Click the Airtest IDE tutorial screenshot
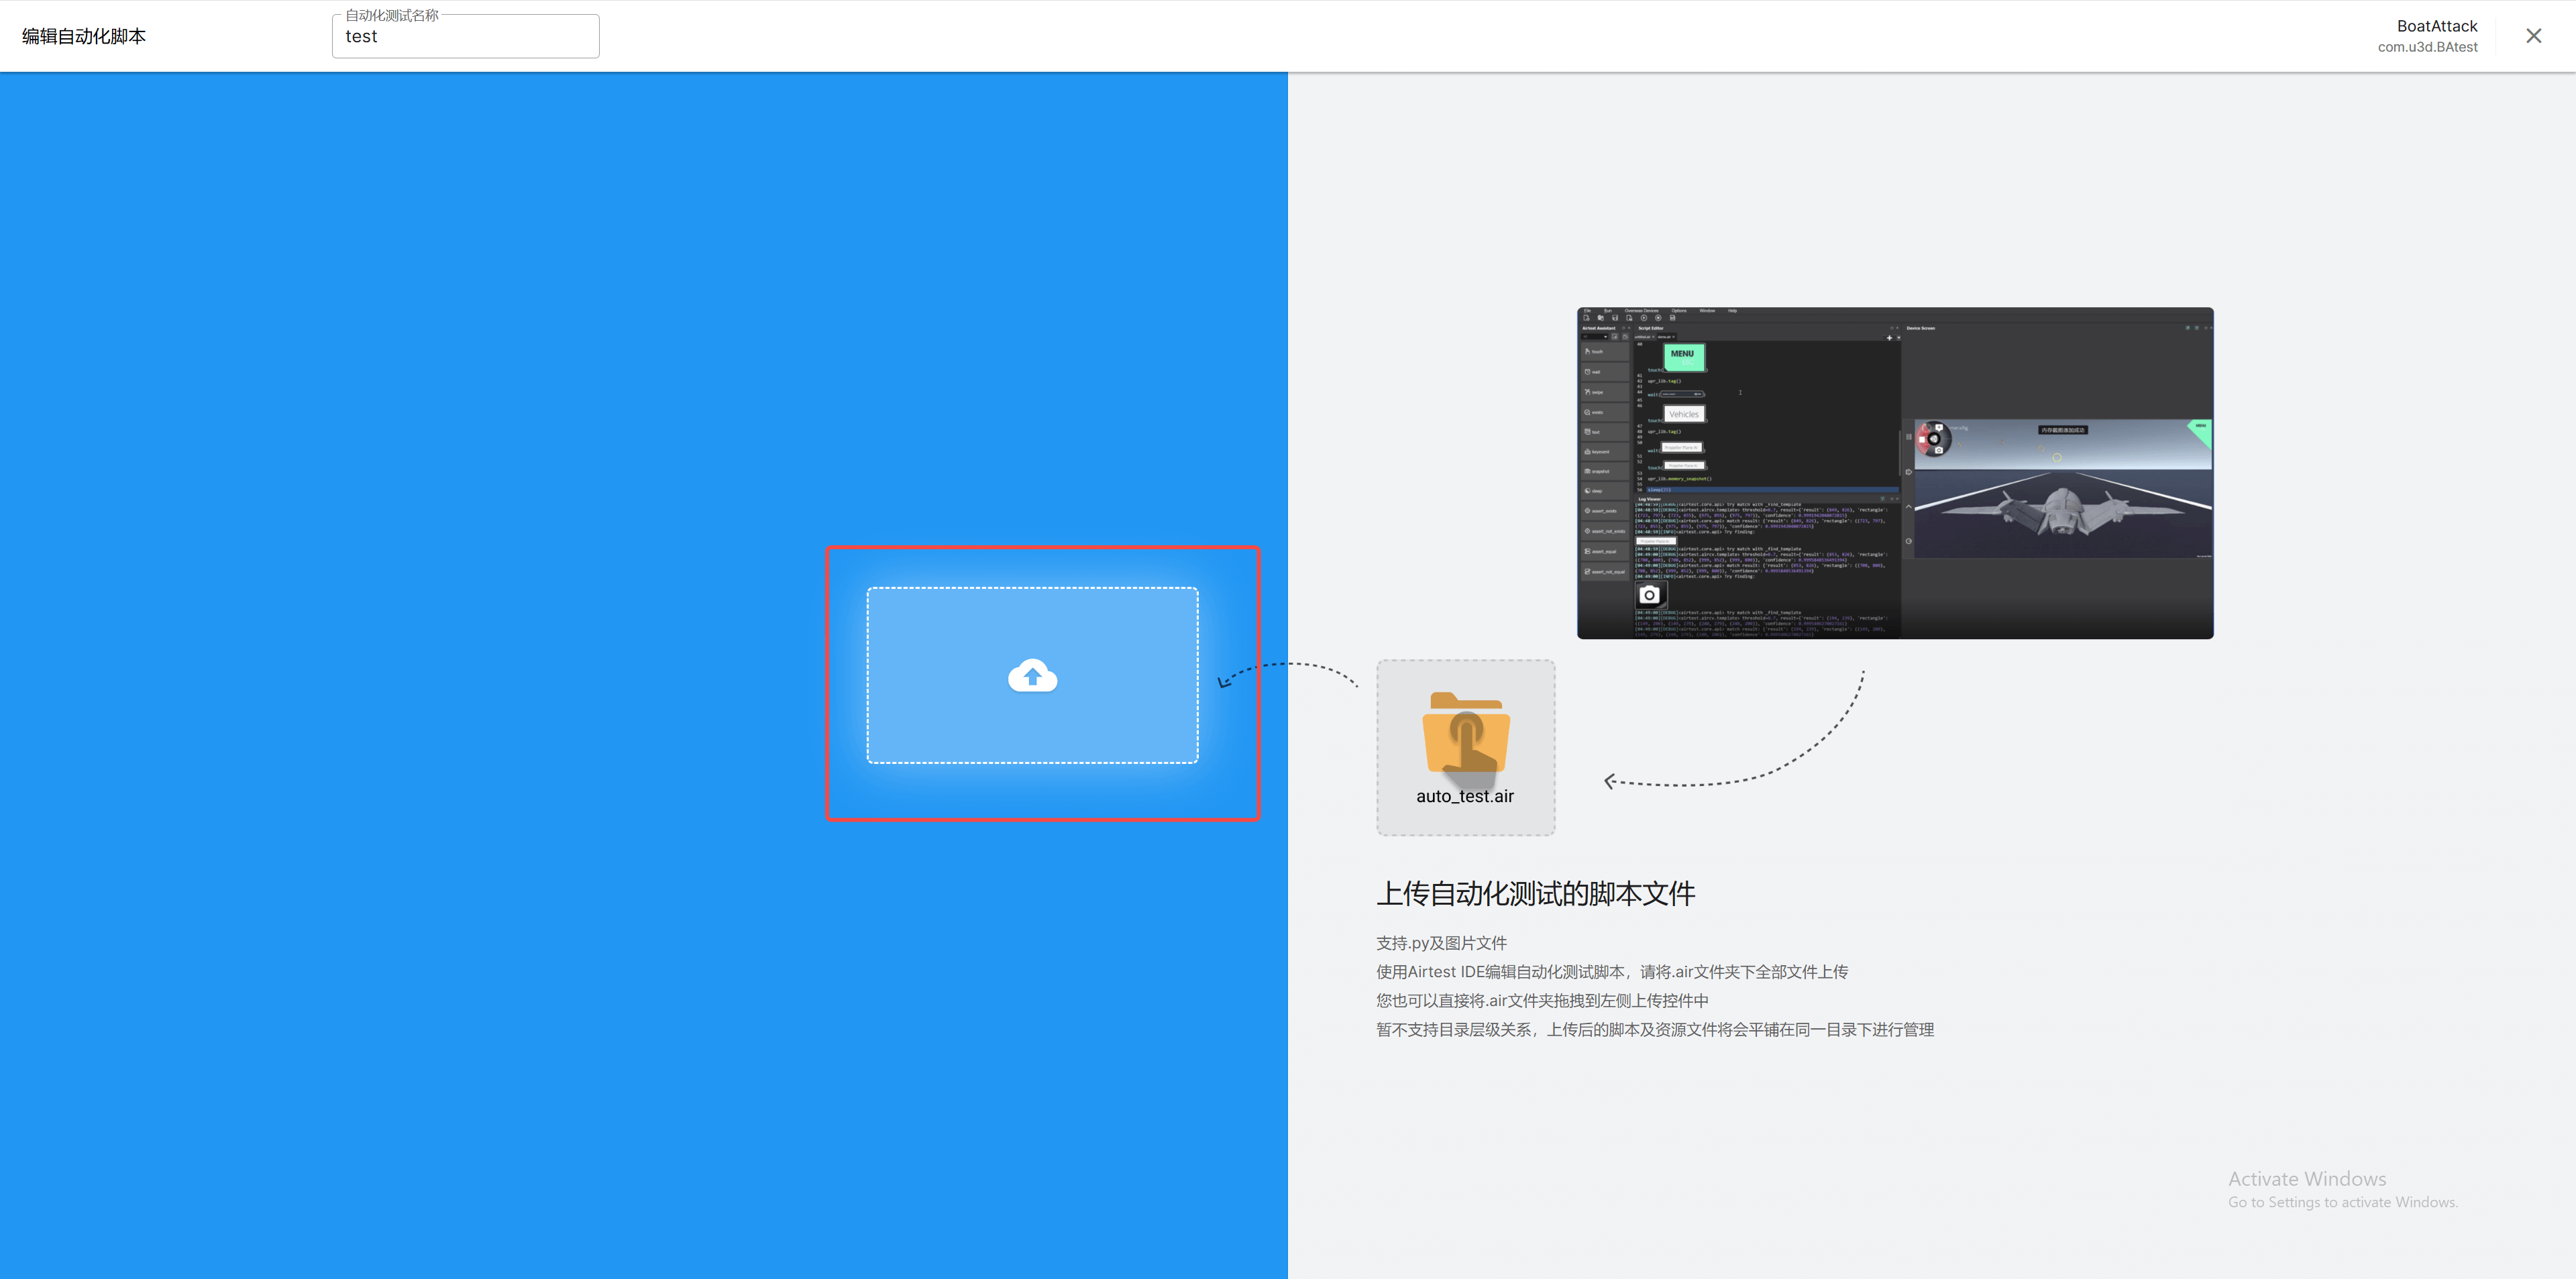Screen dimensions: 2576x1279 (1894, 472)
